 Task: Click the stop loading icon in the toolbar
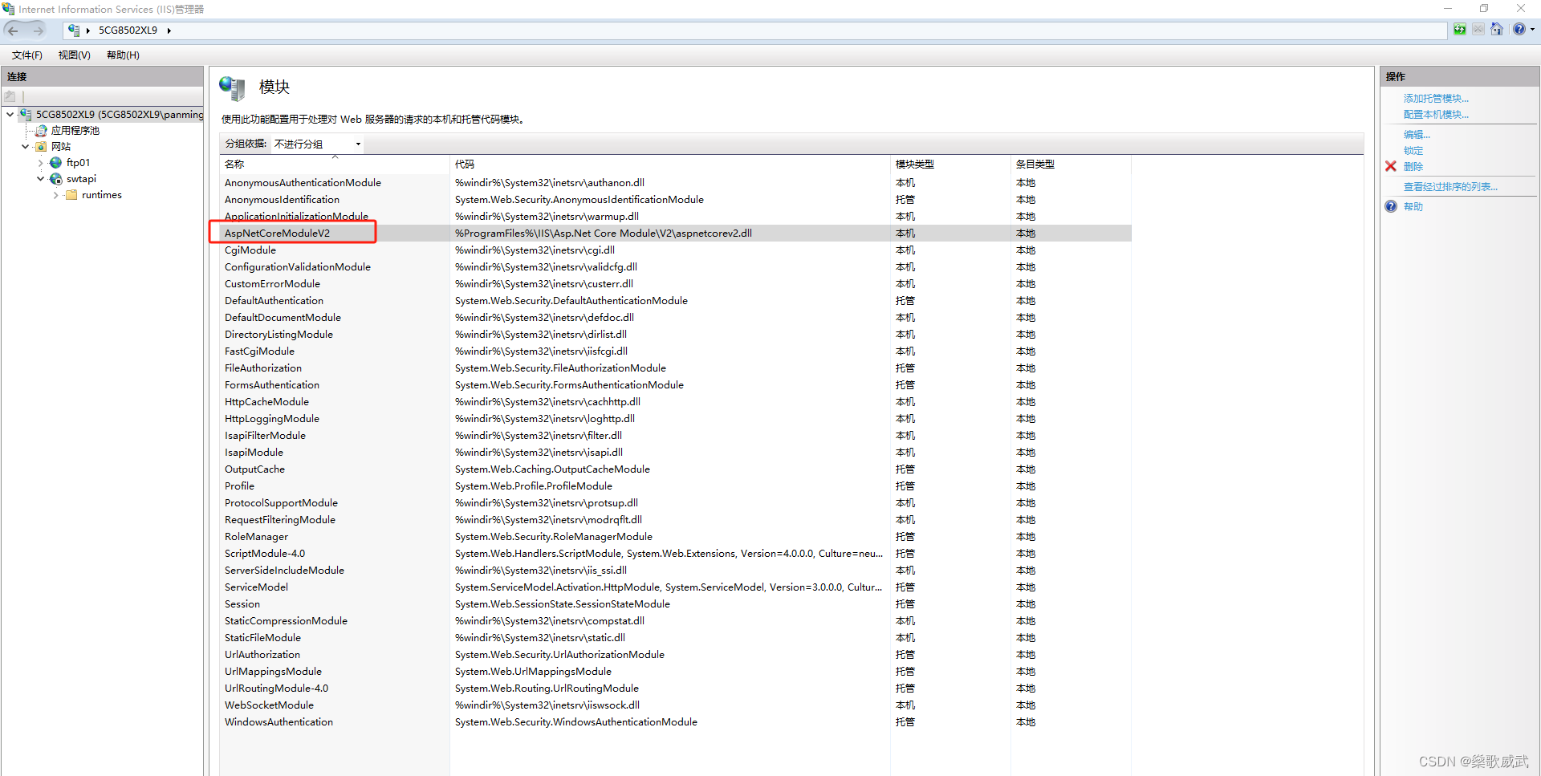pyautogui.click(x=1478, y=30)
